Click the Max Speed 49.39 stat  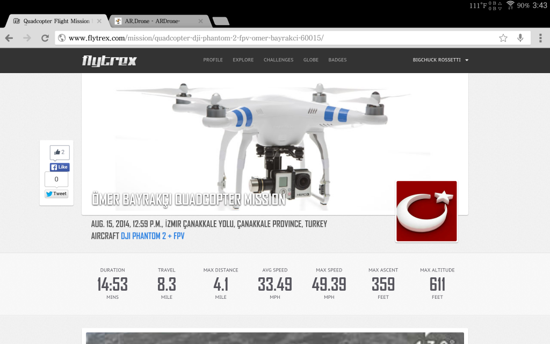[x=329, y=284]
